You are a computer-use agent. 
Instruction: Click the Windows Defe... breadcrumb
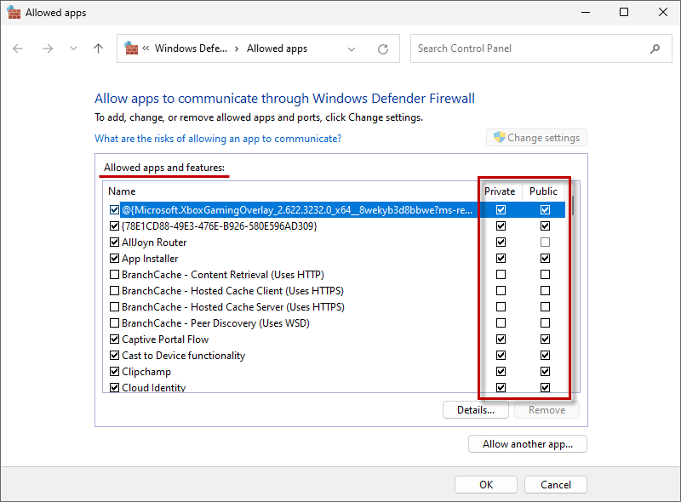(x=191, y=48)
